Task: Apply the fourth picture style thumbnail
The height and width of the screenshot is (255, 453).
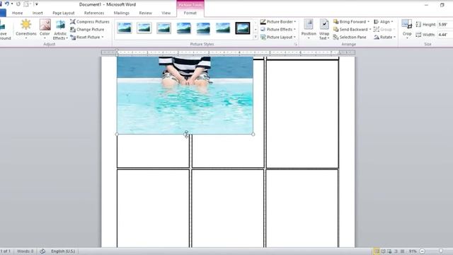Action: [183, 28]
